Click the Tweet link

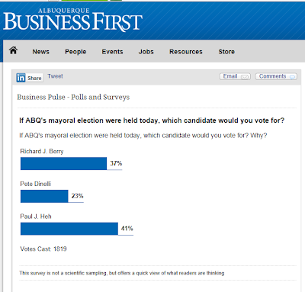coord(55,76)
